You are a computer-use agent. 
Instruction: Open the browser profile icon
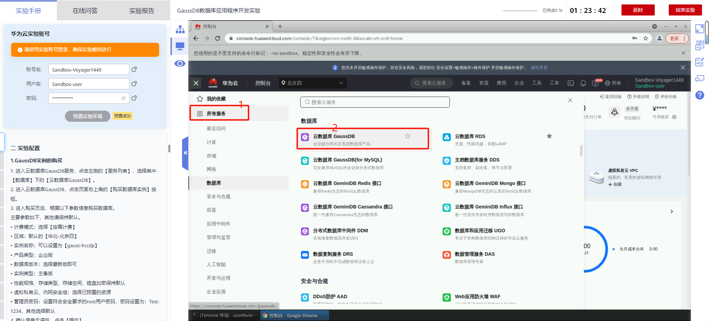click(659, 38)
